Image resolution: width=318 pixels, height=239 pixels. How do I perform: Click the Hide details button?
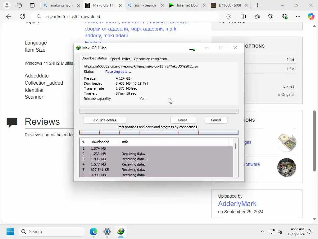[x=105, y=120]
